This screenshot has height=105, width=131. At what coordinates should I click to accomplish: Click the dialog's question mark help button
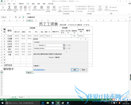[81, 39]
